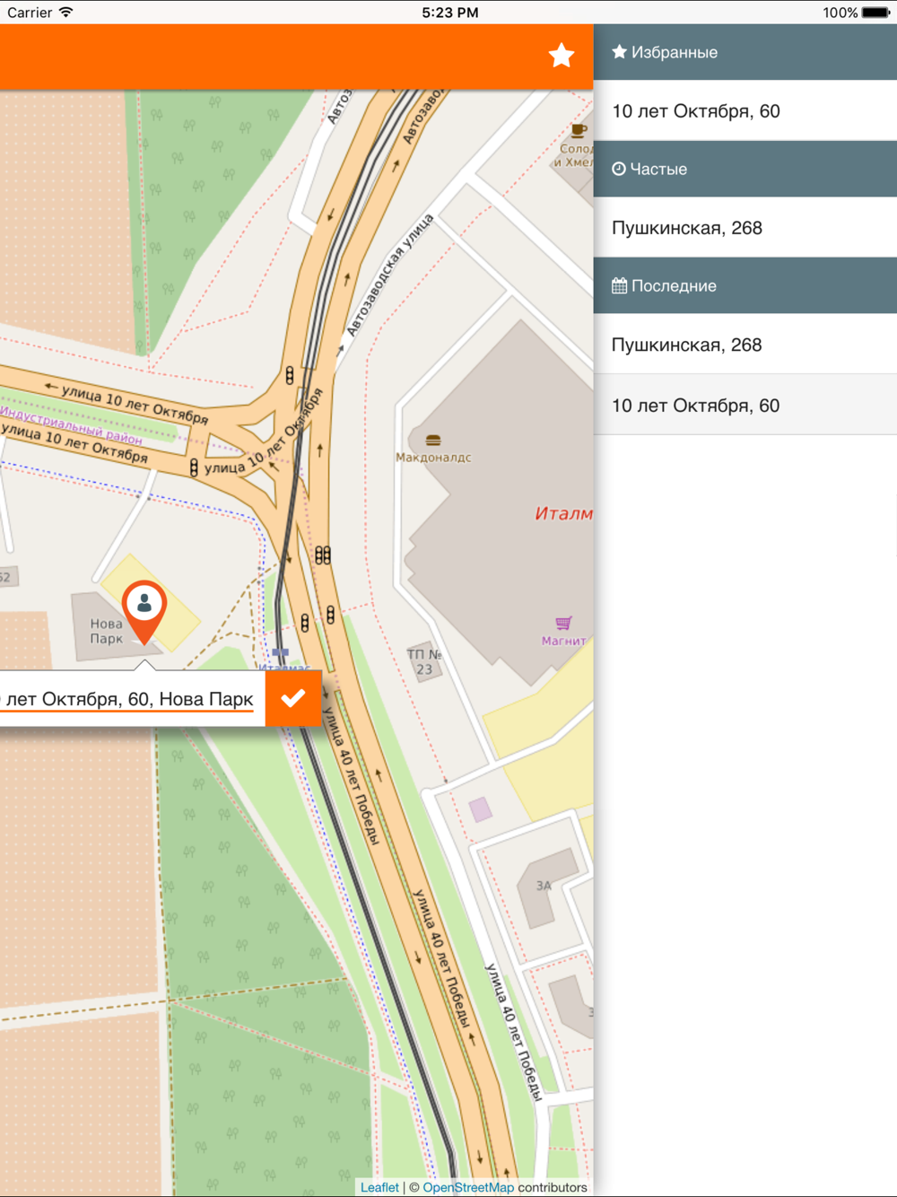
Task: Click the Магнит shopping cart icon
Action: point(563,623)
